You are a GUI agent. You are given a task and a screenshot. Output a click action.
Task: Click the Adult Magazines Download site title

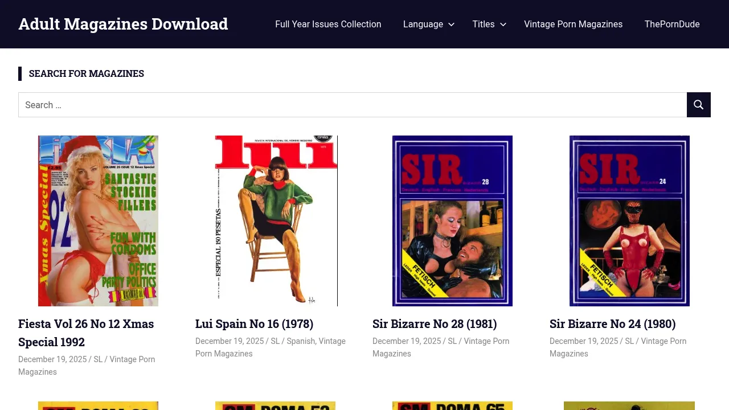click(123, 24)
